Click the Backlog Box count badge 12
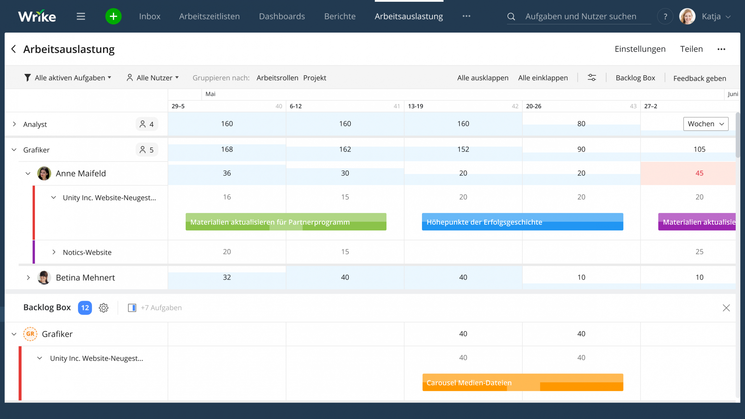Viewport: 745px width, 419px height. click(x=85, y=308)
